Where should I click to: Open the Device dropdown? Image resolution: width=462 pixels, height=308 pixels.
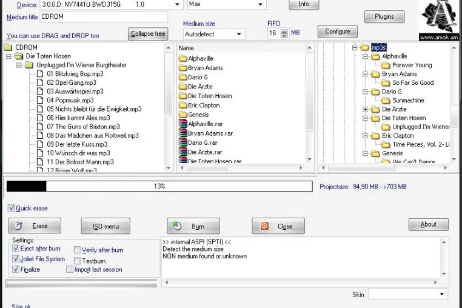(177, 4)
